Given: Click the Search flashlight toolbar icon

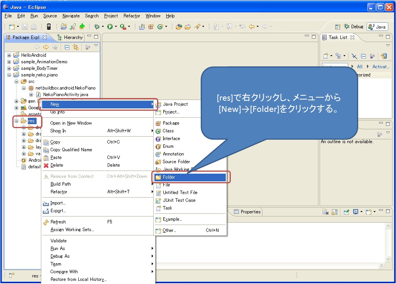Looking at the screenshot, I should click(197, 27).
